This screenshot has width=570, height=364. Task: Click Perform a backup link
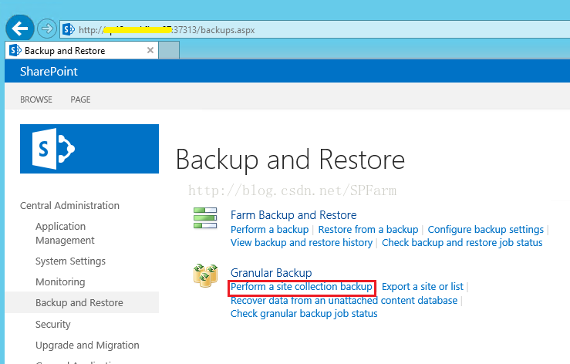[x=270, y=230]
